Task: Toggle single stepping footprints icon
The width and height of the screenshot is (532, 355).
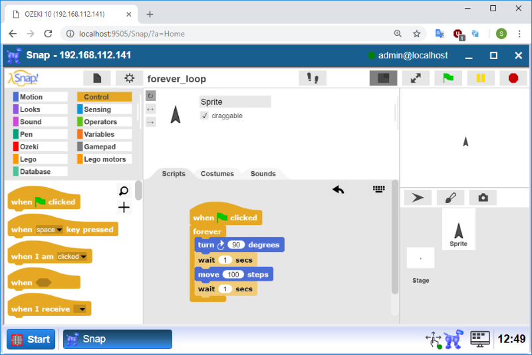Action: [313, 78]
